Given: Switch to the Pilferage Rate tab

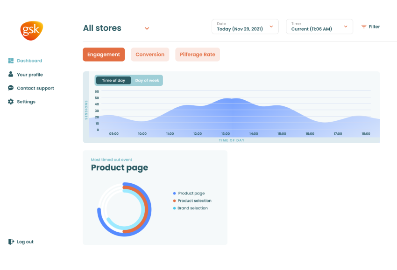Looking at the screenshot, I should pyautogui.click(x=198, y=55).
